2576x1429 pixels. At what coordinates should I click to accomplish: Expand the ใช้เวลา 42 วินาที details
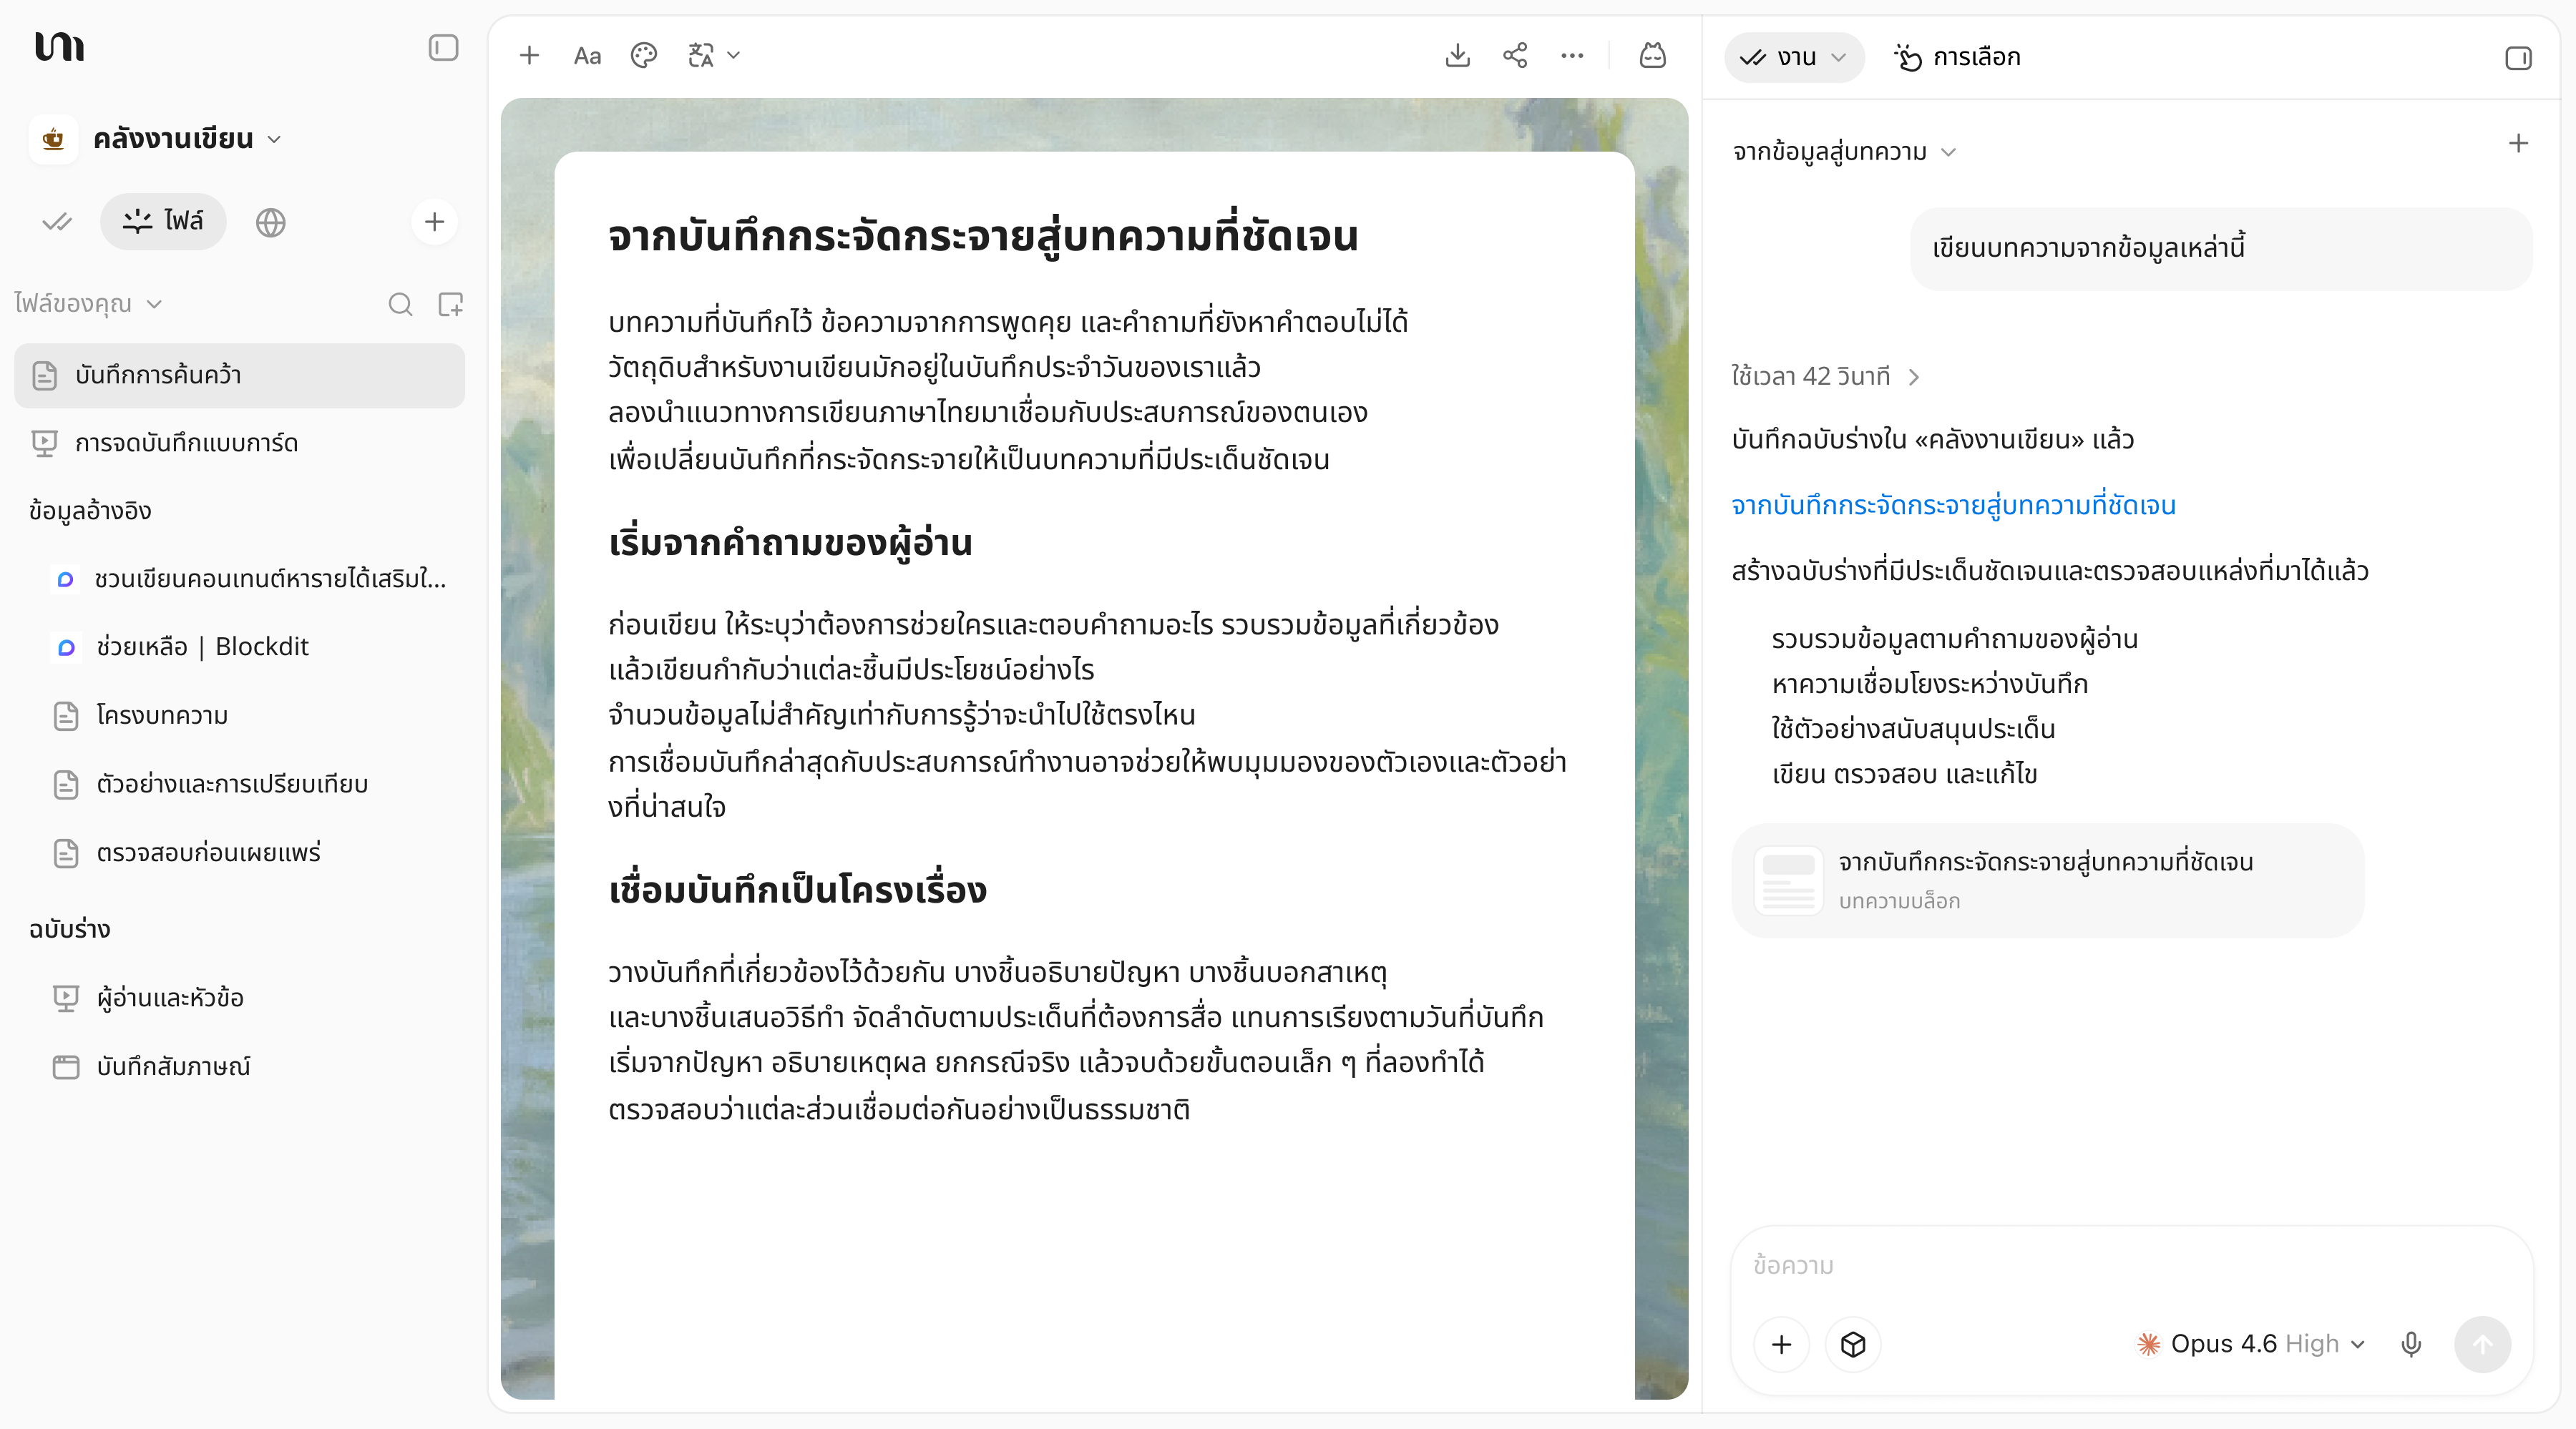(1825, 377)
